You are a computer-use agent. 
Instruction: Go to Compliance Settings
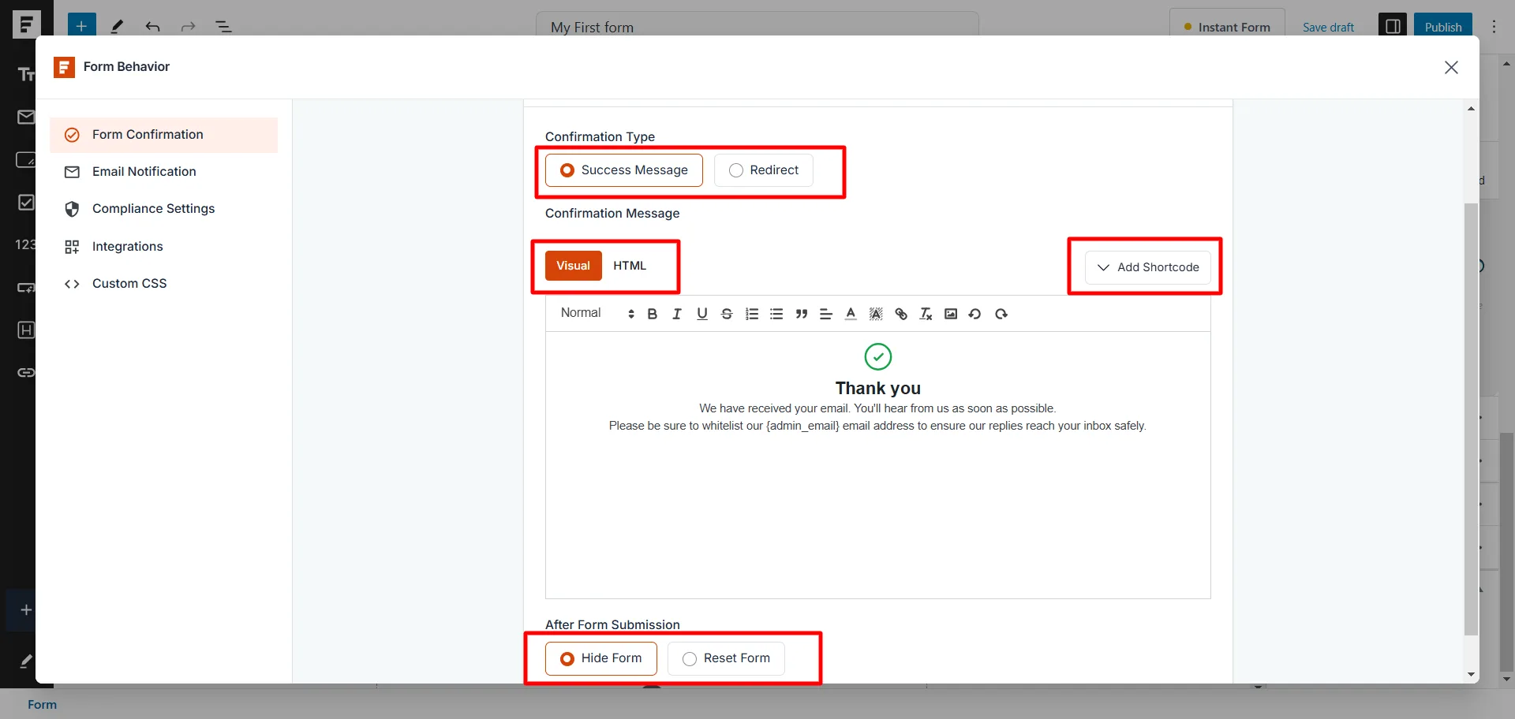(154, 208)
